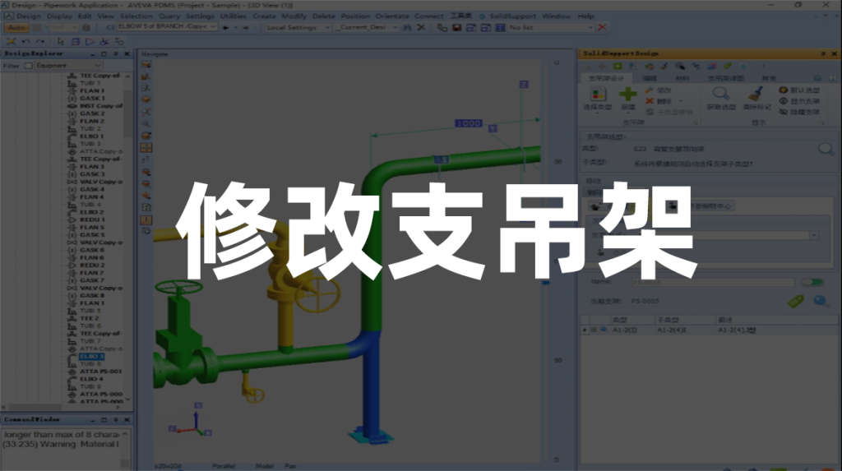
Task: Select ATTA PS-001 in the explorer tree
Action: 101,371
